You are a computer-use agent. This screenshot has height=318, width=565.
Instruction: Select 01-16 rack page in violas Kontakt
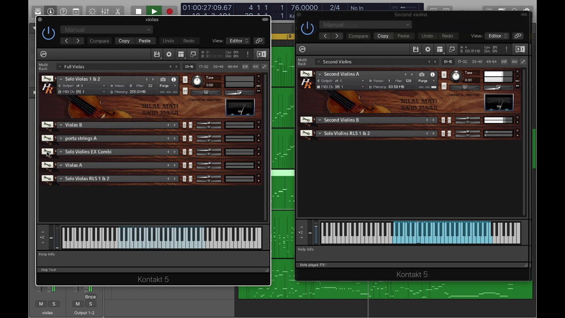pyautogui.click(x=189, y=67)
